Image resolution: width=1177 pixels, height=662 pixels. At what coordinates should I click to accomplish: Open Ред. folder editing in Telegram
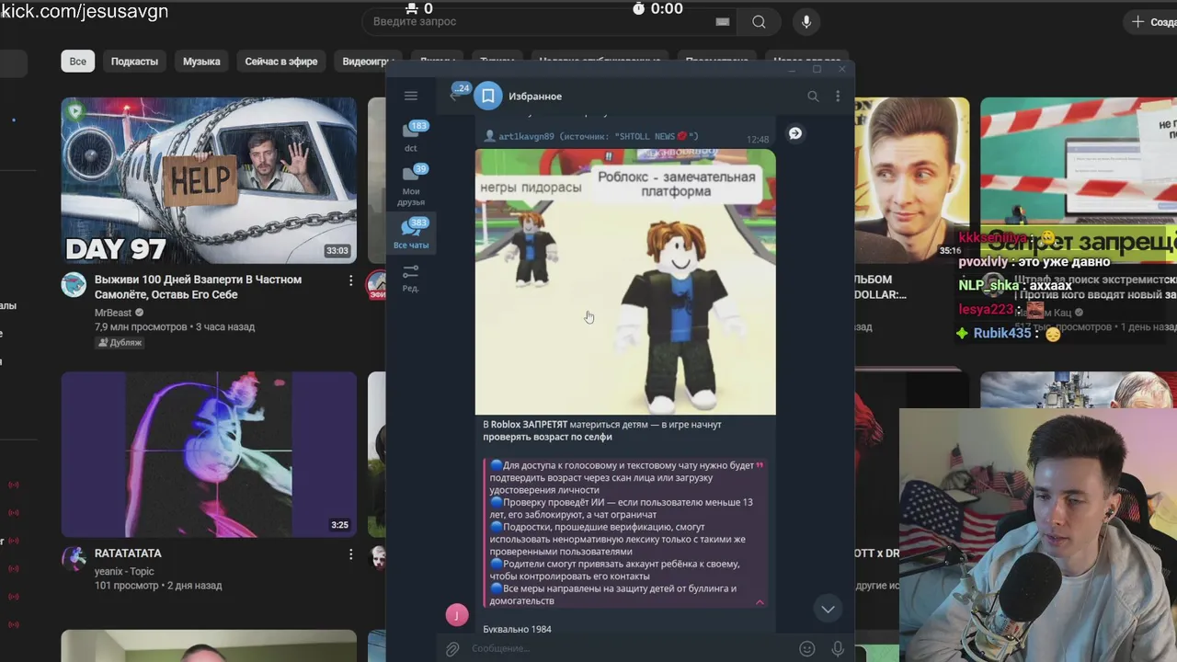[x=411, y=278]
